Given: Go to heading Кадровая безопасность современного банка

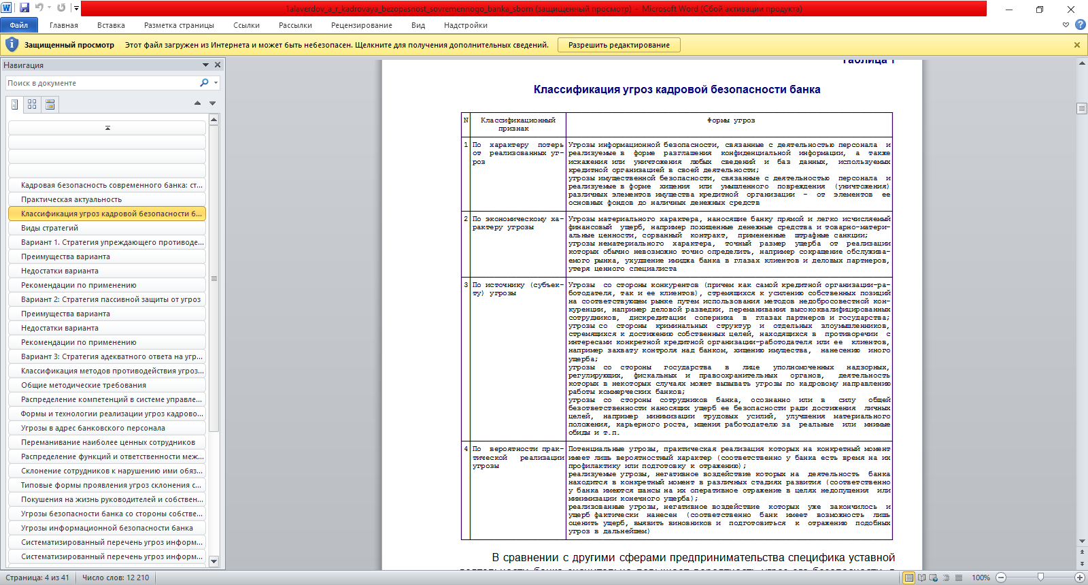Looking at the screenshot, I should tap(107, 185).
